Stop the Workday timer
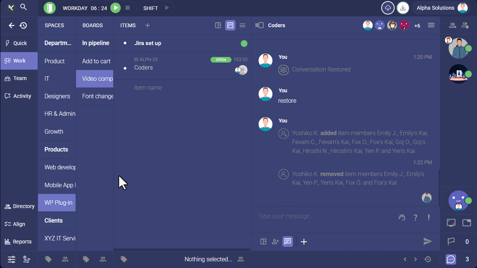Screen dimensions: 477x268 127,8
